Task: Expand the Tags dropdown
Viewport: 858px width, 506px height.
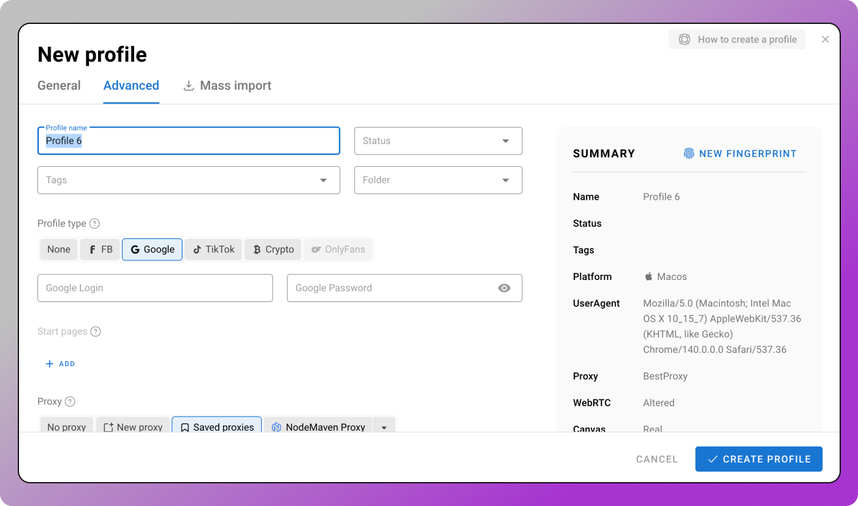Action: pos(189,180)
